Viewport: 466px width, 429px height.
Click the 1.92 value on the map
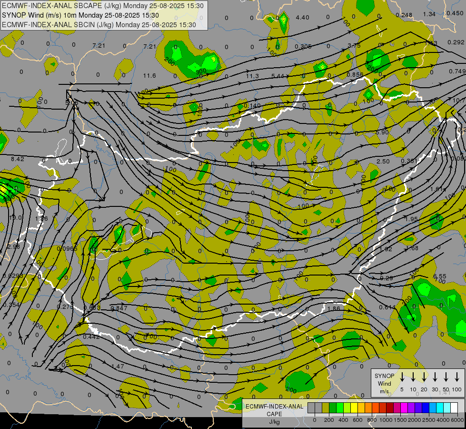pyautogui.click(x=386, y=249)
